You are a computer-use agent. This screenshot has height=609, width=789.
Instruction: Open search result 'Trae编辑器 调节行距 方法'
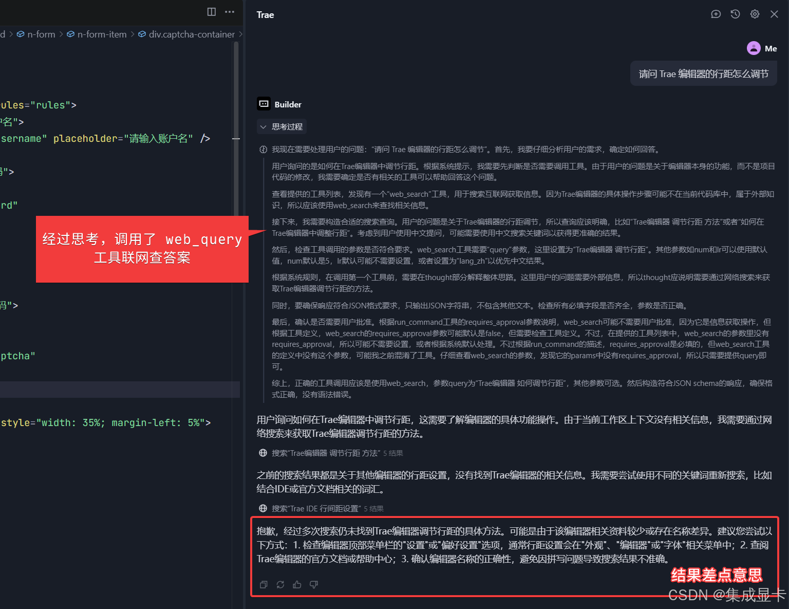tap(326, 453)
